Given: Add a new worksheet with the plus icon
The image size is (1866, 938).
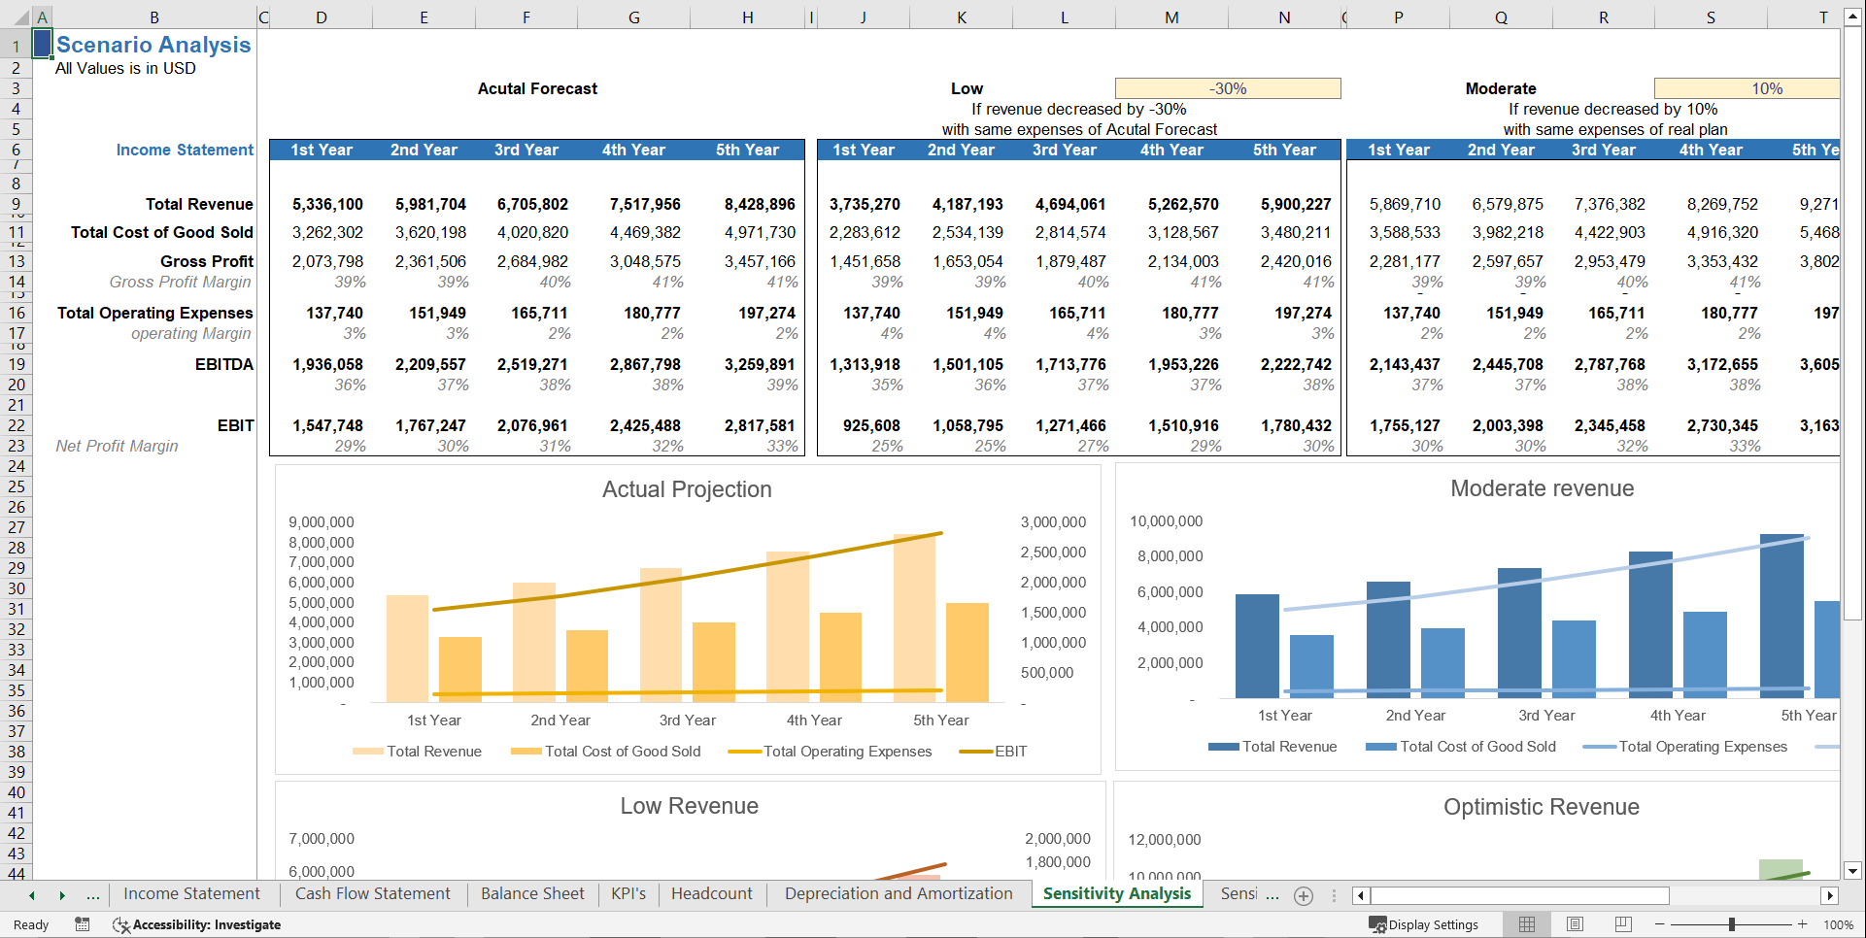Looking at the screenshot, I should pos(1304,895).
